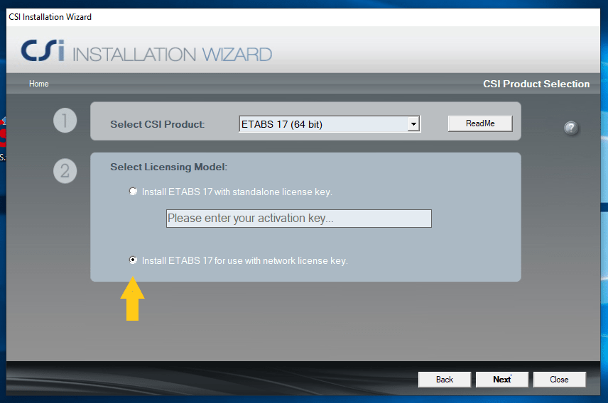Click the 'Install ETABS 17 with standalone license key.' label
608x403 pixels.
tap(237, 192)
